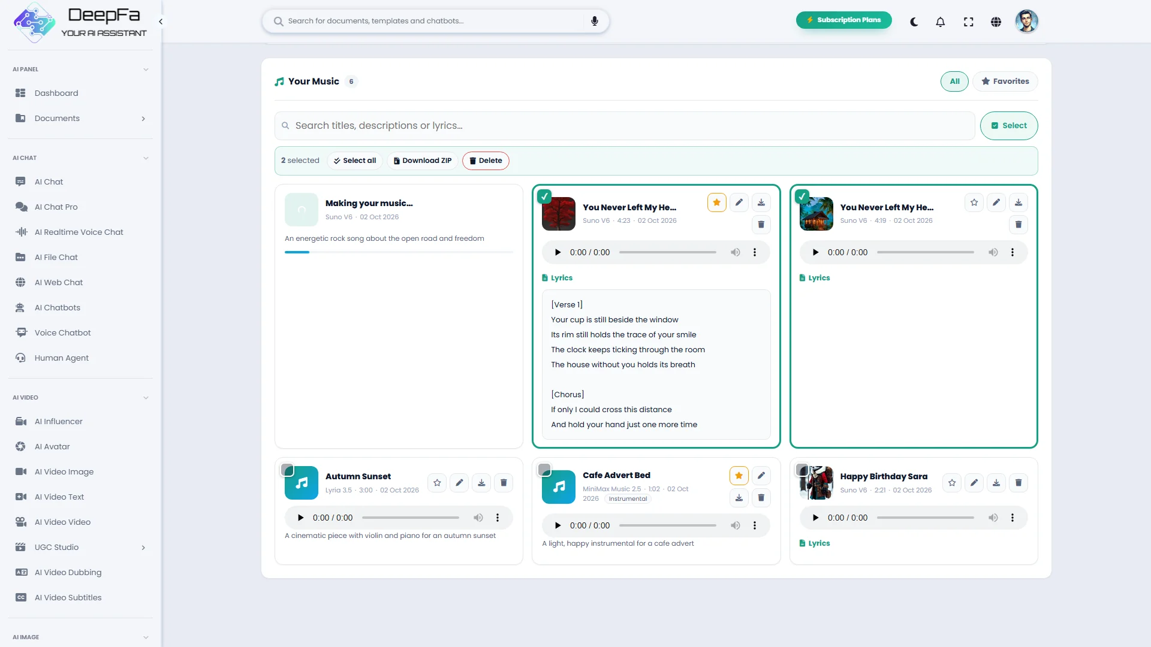Edit the Cafe Advert Bed track

(761, 476)
